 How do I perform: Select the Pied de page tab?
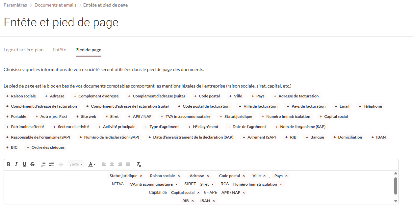[88, 50]
